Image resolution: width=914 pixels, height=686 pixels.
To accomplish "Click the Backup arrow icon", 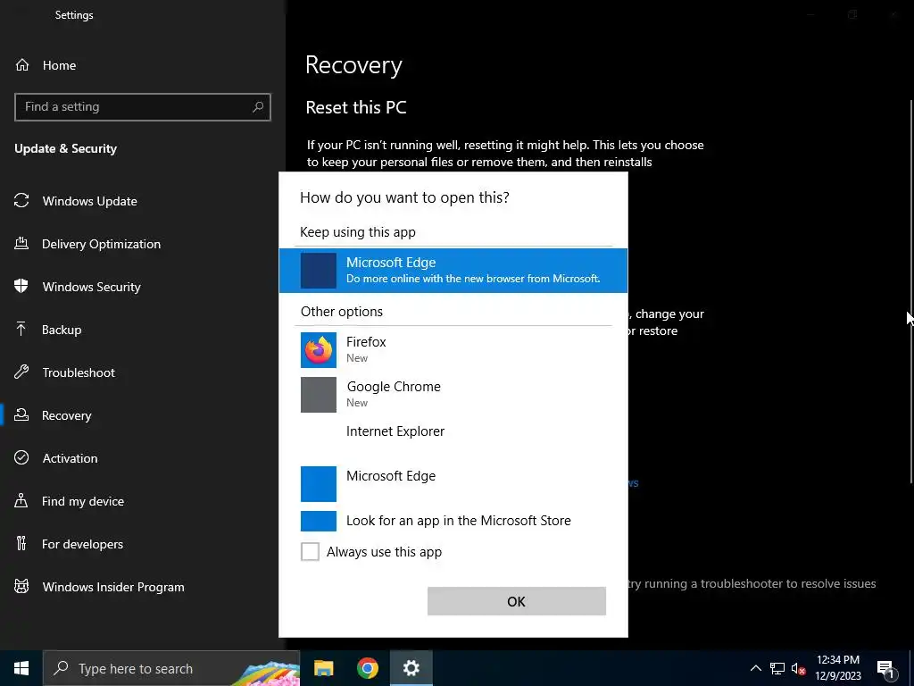I will (21, 329).
